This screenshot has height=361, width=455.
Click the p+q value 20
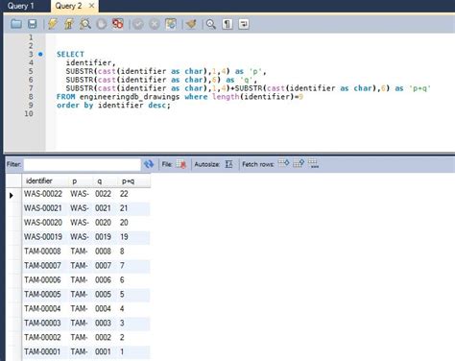[x=124, y=223]
